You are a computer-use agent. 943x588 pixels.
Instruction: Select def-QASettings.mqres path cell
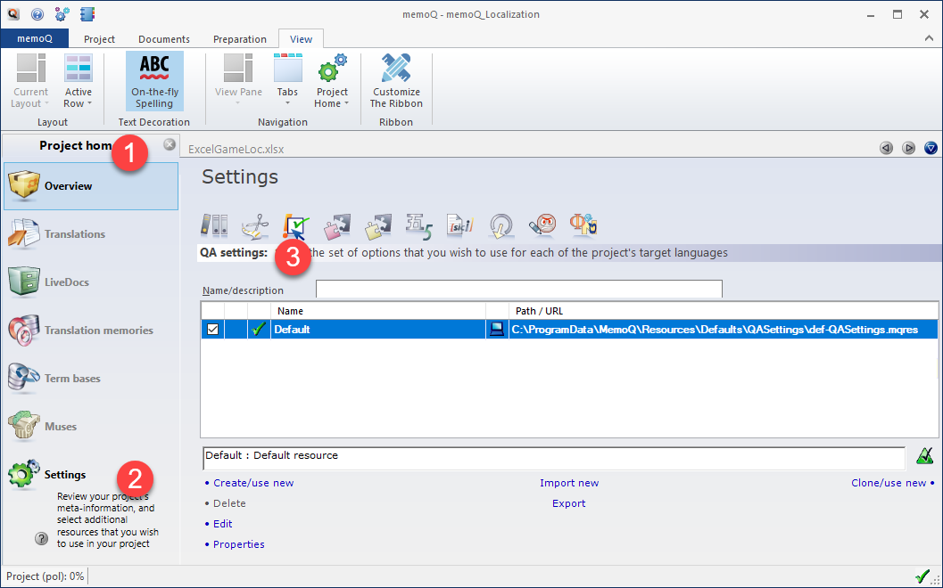click(724, 329)
